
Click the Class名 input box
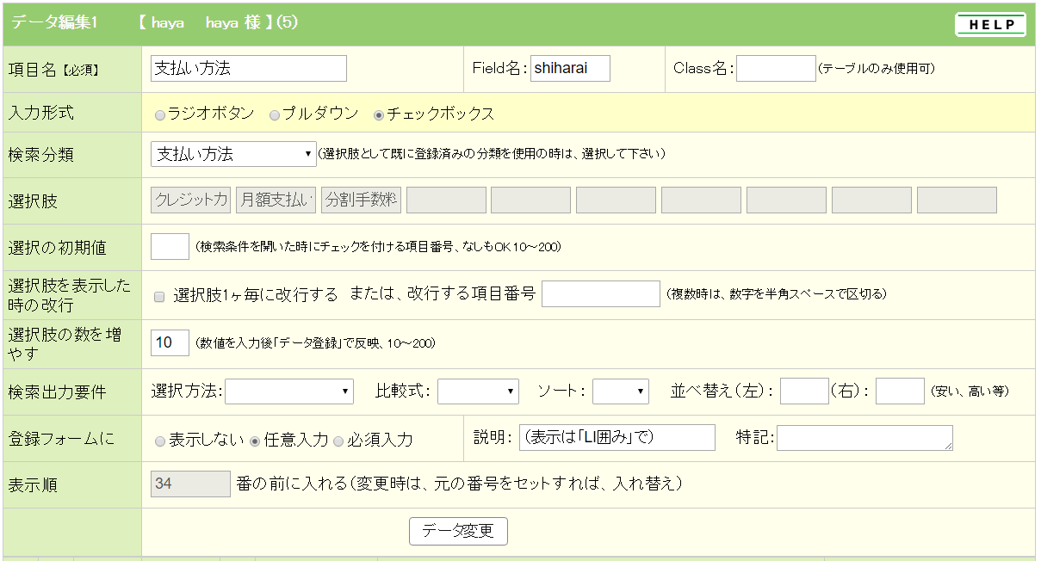[775, 69]
